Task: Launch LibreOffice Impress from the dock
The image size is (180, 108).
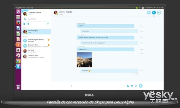Action: 18,39
